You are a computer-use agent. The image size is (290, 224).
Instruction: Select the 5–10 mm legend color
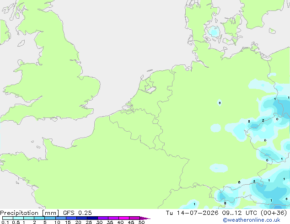click(50, 218)
